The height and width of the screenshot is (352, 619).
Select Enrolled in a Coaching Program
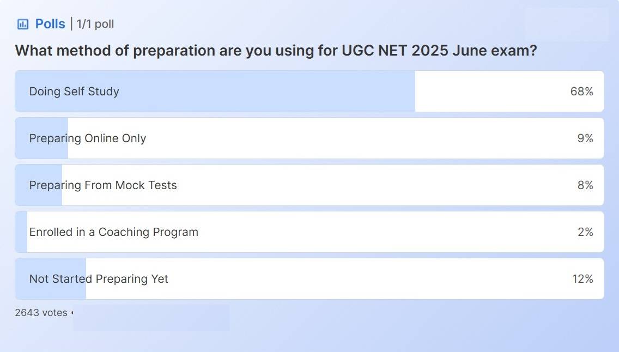click(114, 232)
